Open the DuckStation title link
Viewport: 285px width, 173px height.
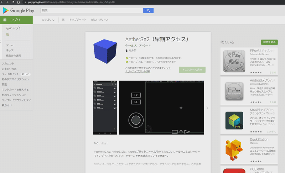259,140
